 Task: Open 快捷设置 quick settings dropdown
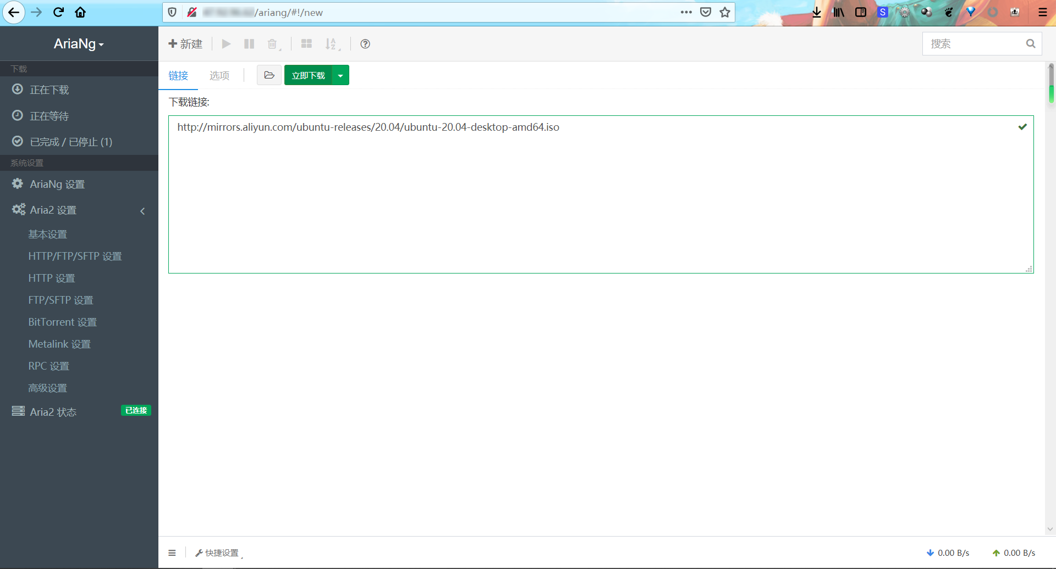click(x=219, y=553)
